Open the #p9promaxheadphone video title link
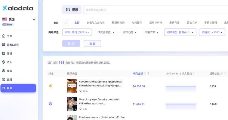 click(x=100, y=84)
